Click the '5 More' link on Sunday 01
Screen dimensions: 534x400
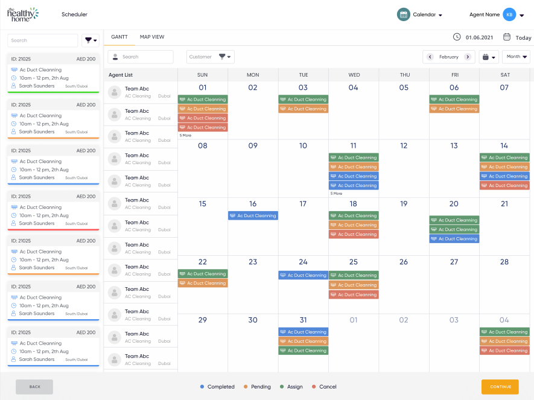point(185,135)
